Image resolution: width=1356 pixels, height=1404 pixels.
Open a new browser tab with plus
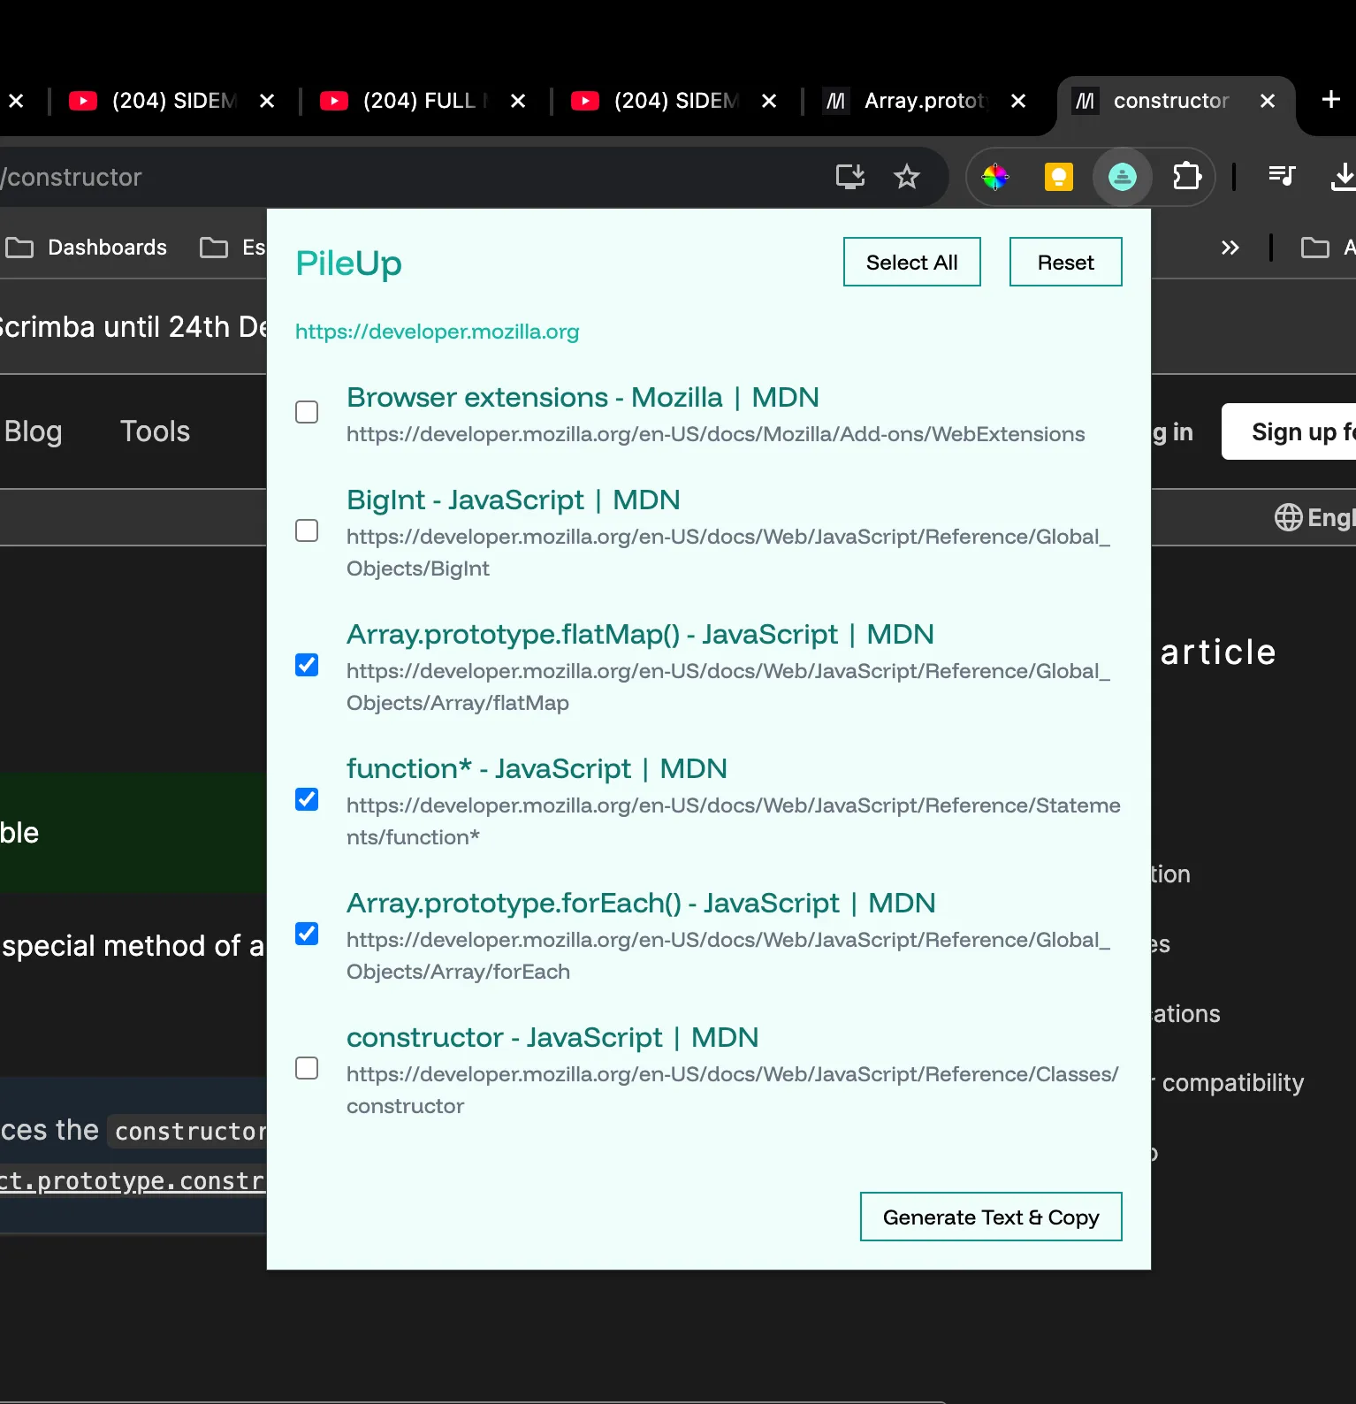[1330, 100]
